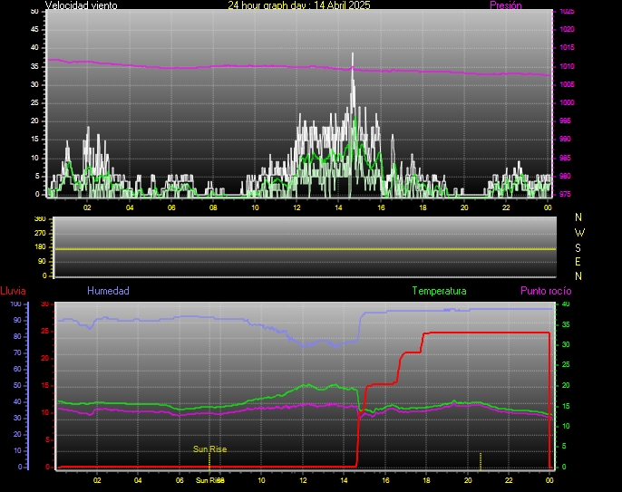
Task: Click the bottom "N" compass label below E
Action: [x=578, y=276]
